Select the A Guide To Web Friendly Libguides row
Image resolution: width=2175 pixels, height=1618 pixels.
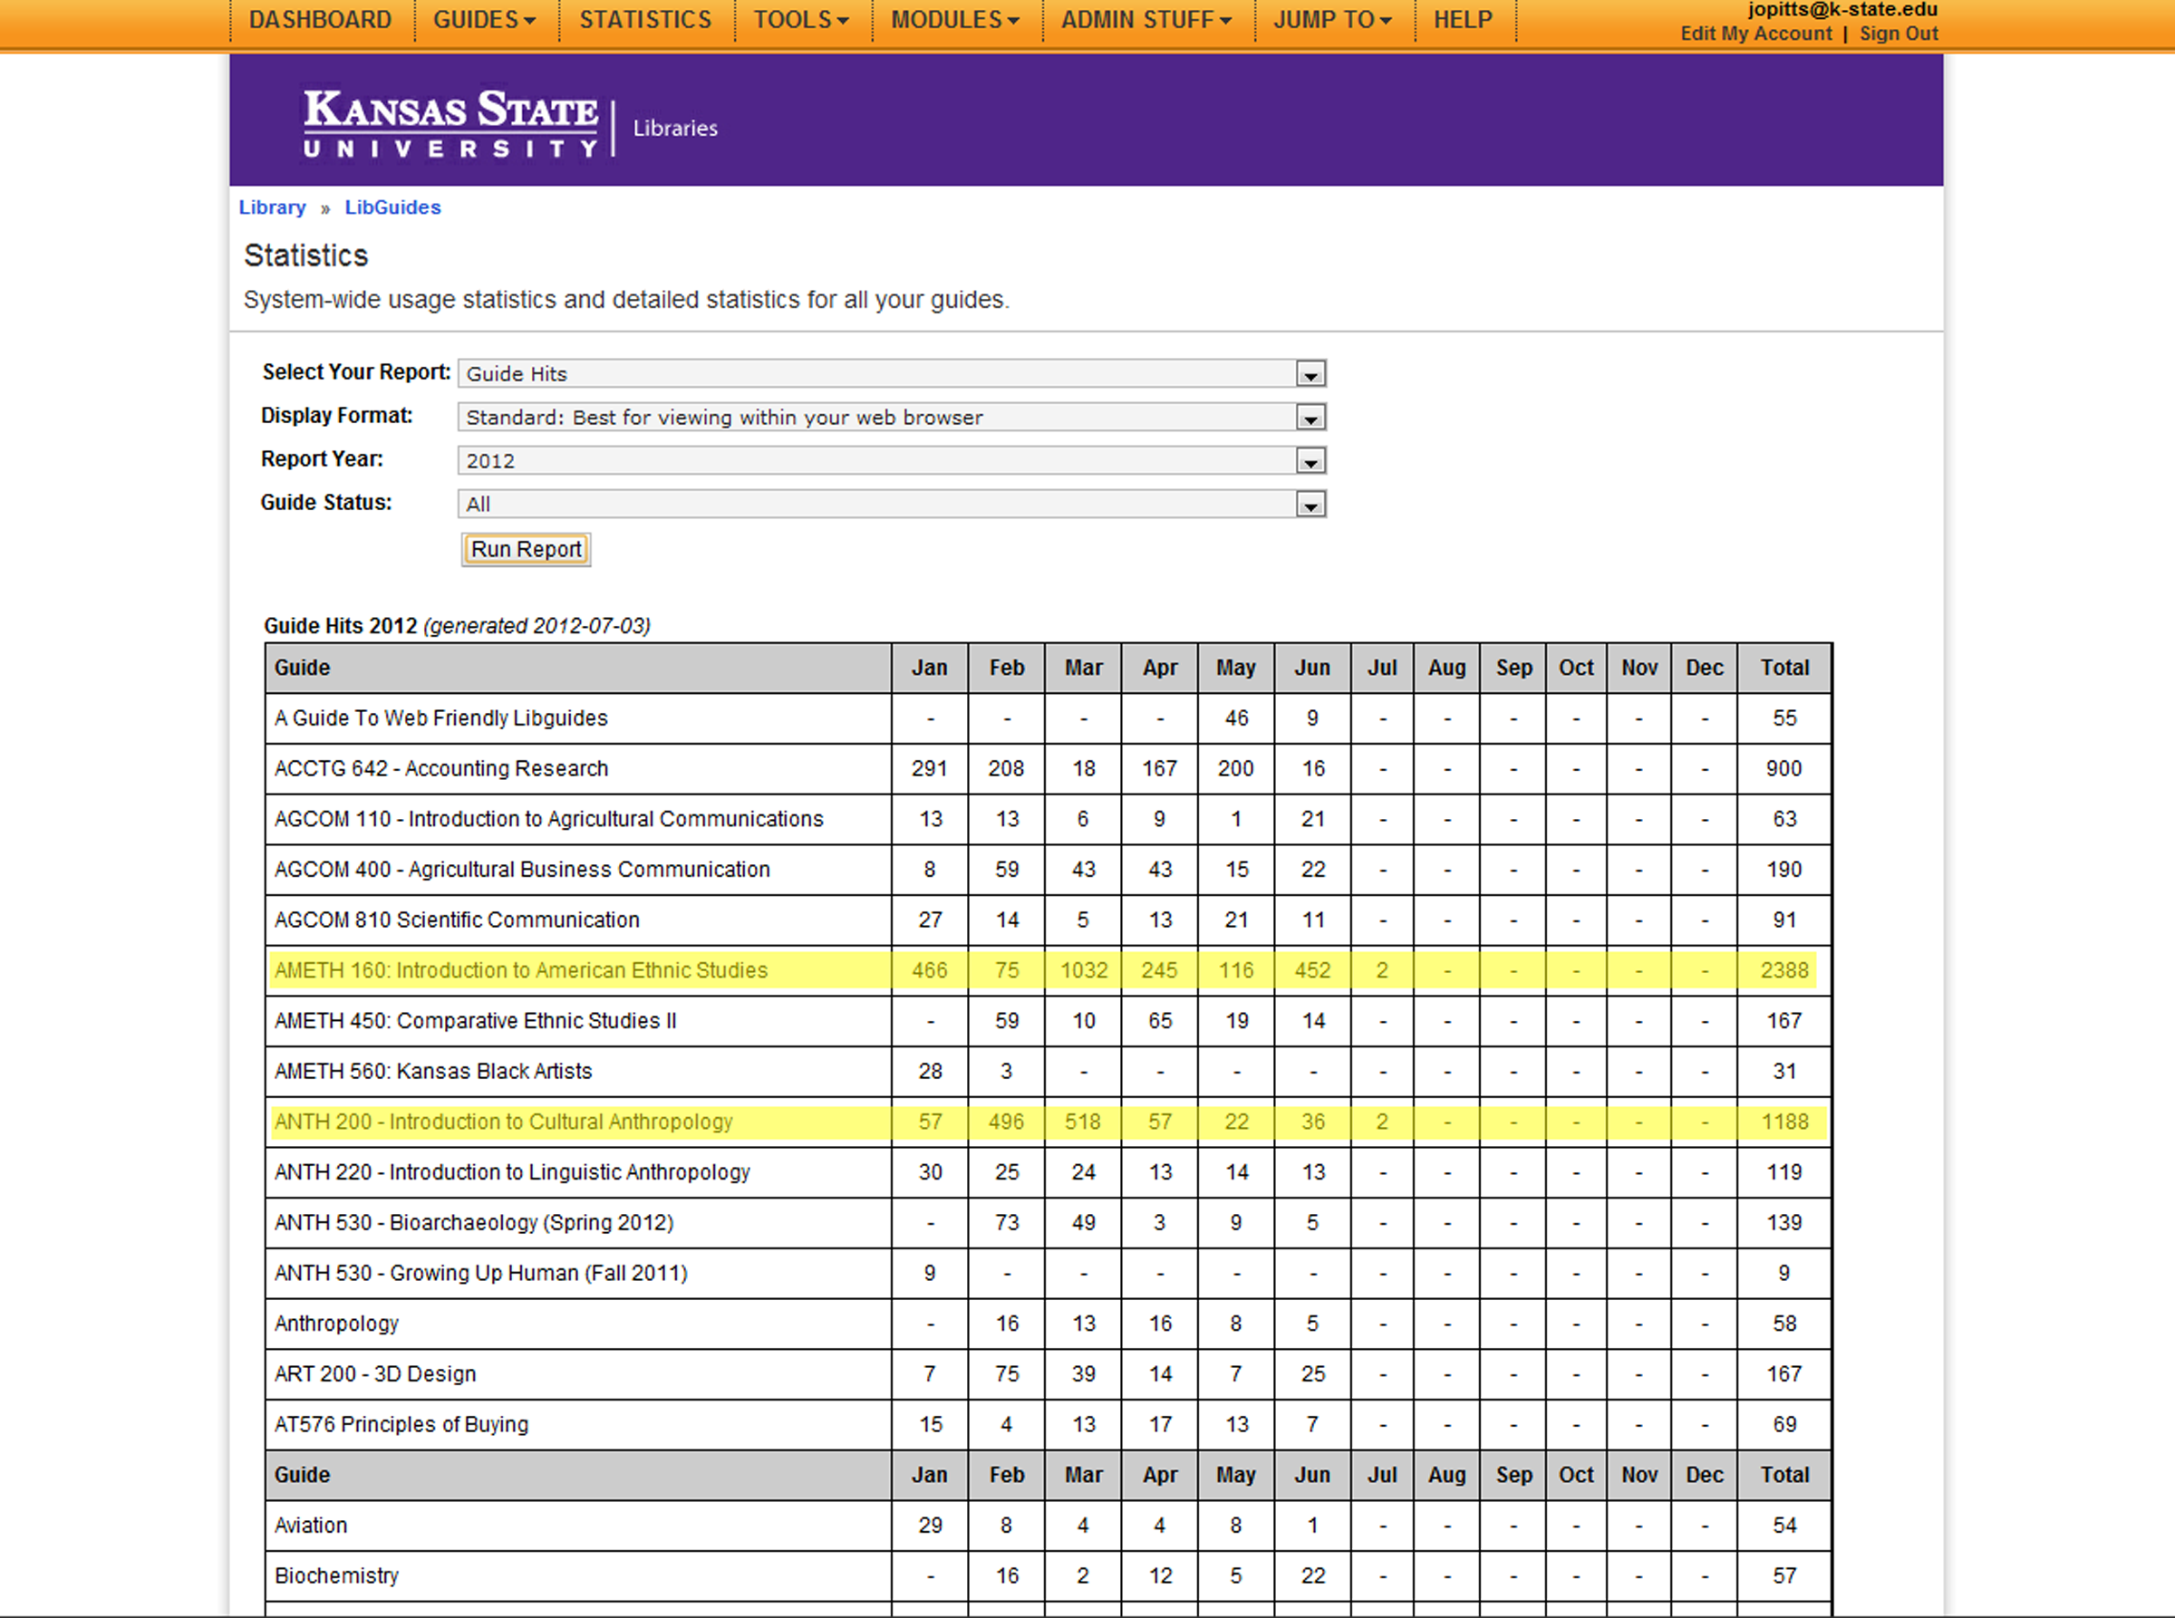point(1049,719)
